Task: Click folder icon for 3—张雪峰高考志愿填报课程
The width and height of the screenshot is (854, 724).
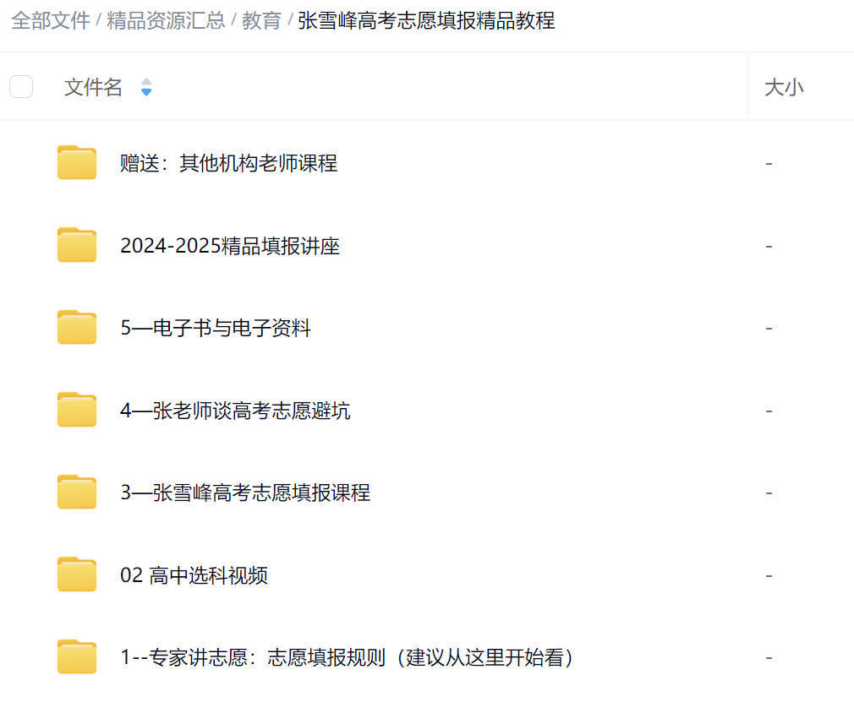Action: click(76, 492)
